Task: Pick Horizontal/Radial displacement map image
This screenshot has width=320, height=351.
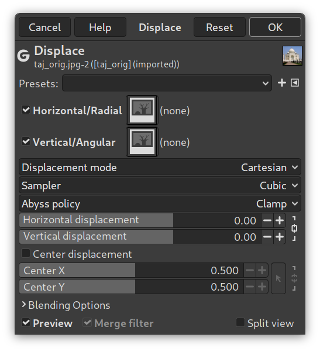Action: point(142,110)
